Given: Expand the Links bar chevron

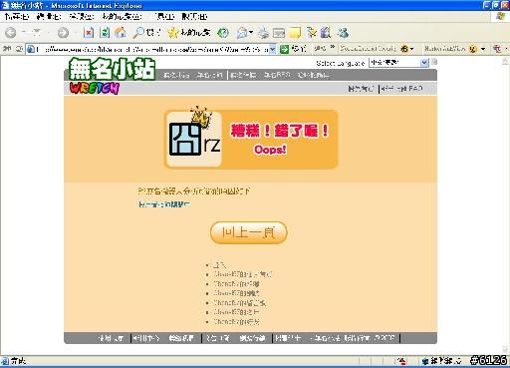Looking at the screenshot, I should (333, 47).
